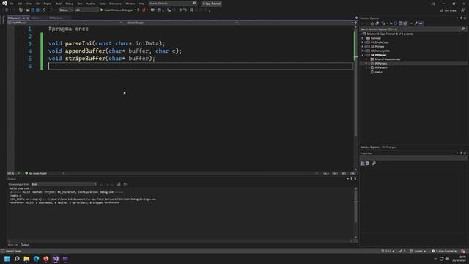Switch to the Git Changes tab
This screenshot has height=264, width=469.
click(389, 147)
